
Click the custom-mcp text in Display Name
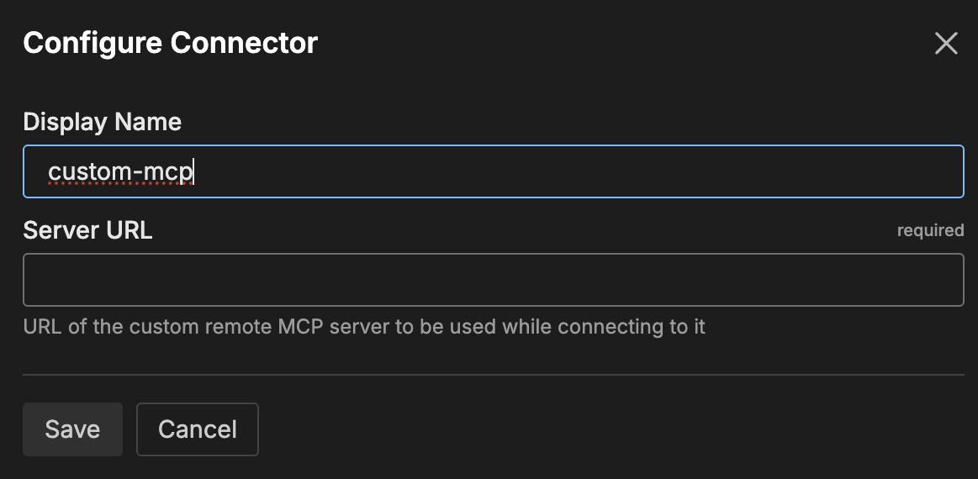tap(120, 172)
